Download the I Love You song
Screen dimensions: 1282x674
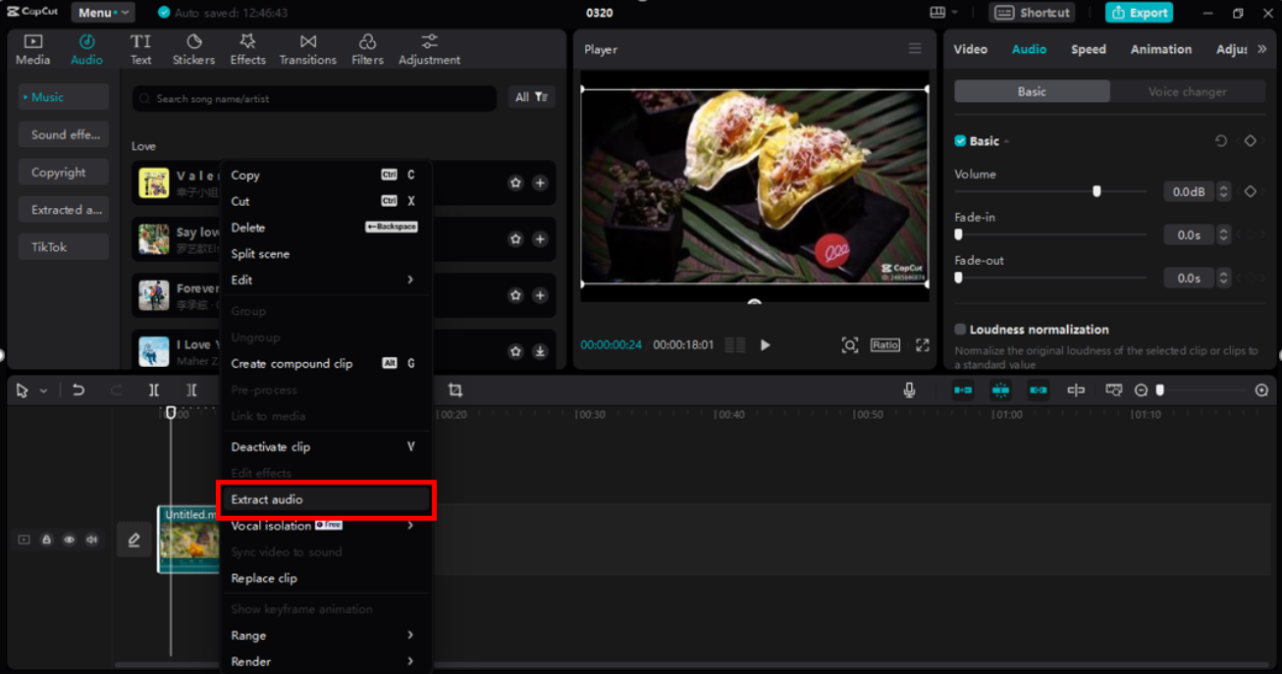tap(540, 351)
